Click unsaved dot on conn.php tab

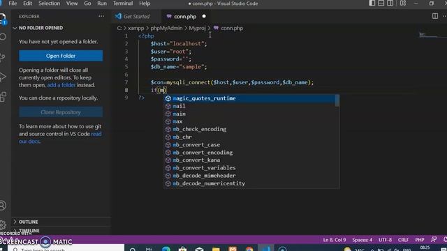(x=204, y=16)
